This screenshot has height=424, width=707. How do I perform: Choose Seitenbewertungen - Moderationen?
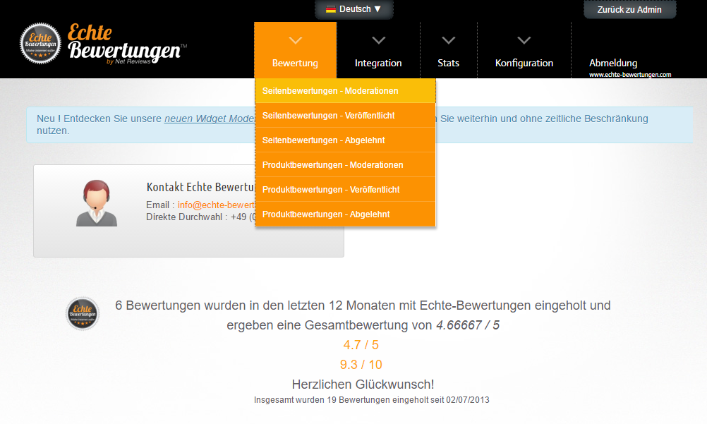point(345,91)
